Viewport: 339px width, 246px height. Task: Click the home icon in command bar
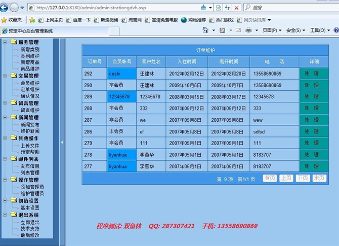point(204,30)
